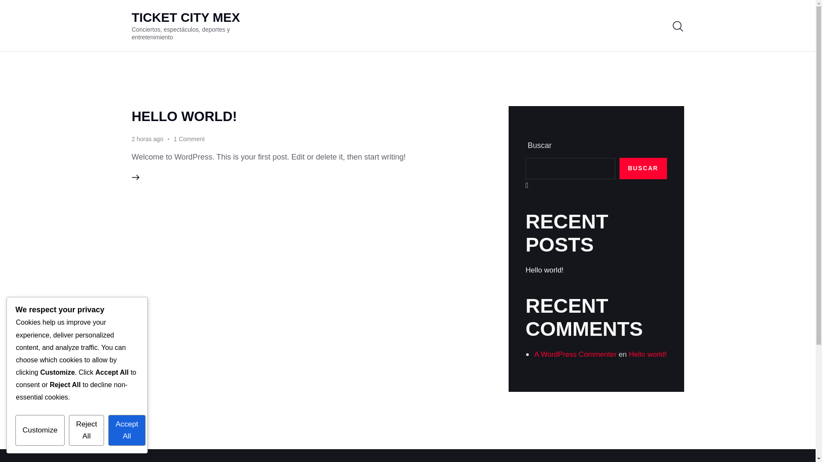The height and width of the screenshot is (462, 822).
Task: Click the read-more arrow under the post
Action: click(135, 177)
